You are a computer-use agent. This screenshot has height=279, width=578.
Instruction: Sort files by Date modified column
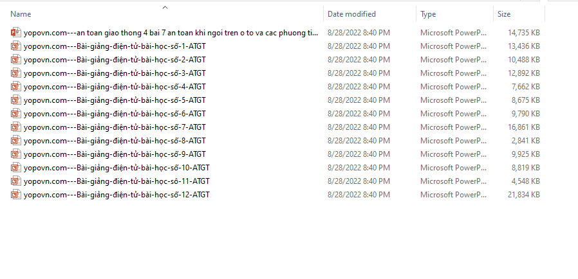[x=351, y=14]
